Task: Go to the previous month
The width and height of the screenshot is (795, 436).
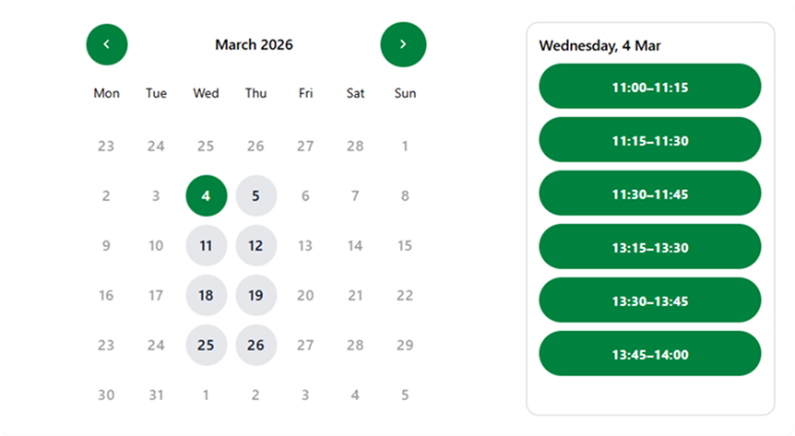Action: click(107, 44)
